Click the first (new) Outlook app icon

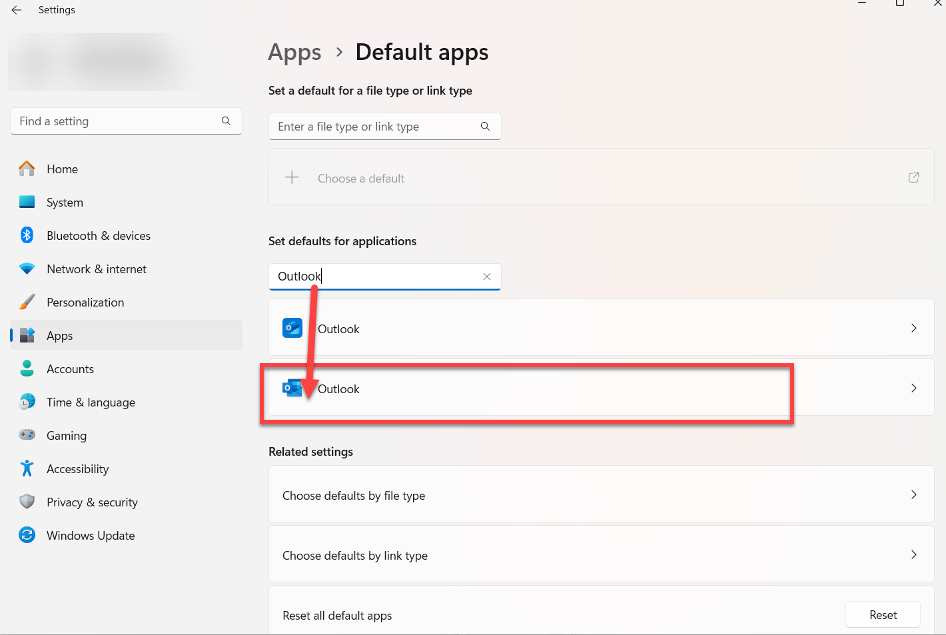point(292,328)
